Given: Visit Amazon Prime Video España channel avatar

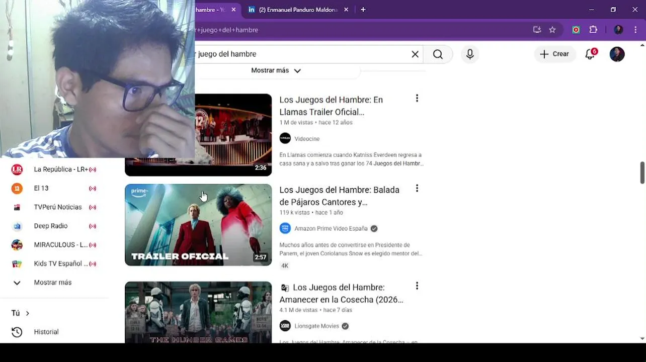Looking at the screenshot, I should coord(285,228).
